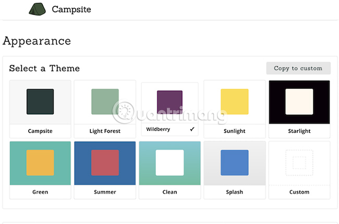Pick the Splash theme blue swatch
This screenshot has height=224, width=339.
pyautogui.click(x=234, y=163)
